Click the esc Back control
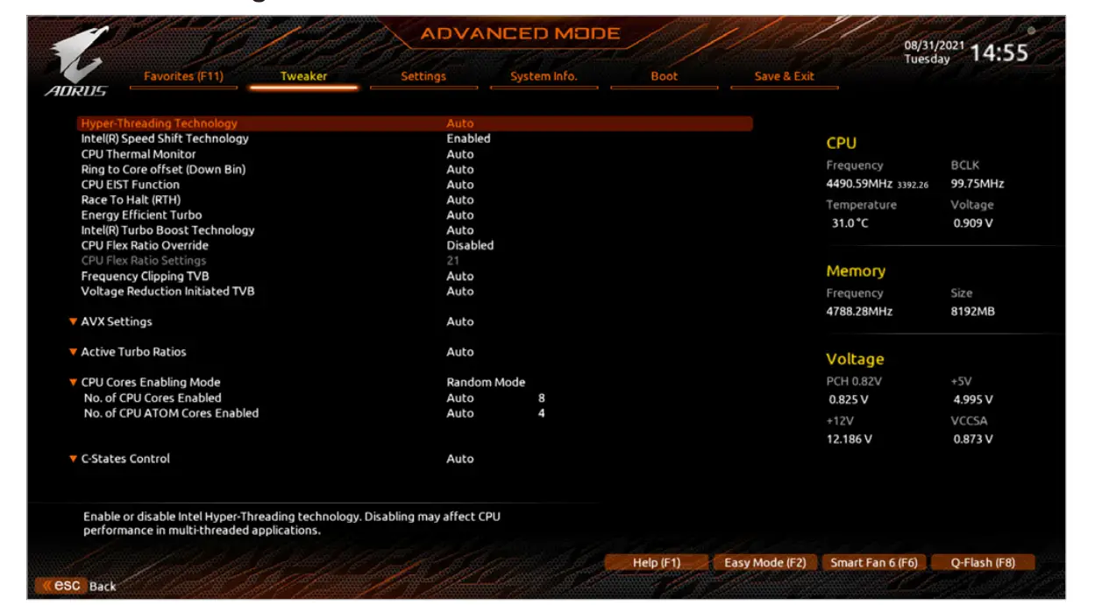 (72, 585)
